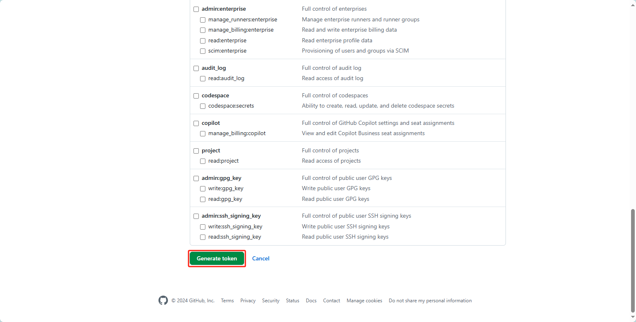Select the copilot scope checkbox

point(196,123)
